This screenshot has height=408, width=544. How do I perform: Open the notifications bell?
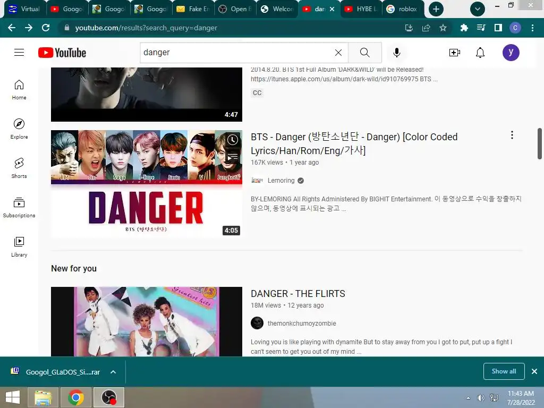[x=480, y=53]
